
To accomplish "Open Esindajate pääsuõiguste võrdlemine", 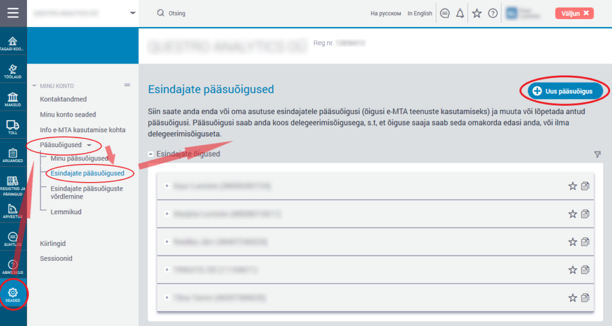I will click(87, 193).
